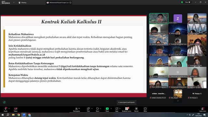Open File Explorer from the taskbar

pos(13,115)
